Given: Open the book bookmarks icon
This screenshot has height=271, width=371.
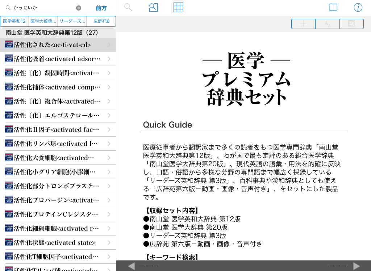Looking at the screenshot, I should pyautogui.click(x=333, y=8).
